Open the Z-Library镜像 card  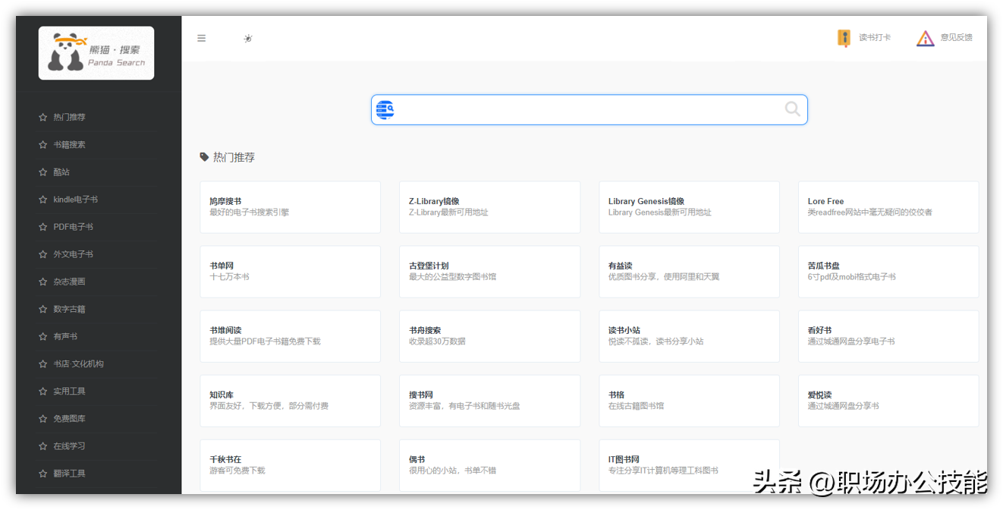(489, 207)
